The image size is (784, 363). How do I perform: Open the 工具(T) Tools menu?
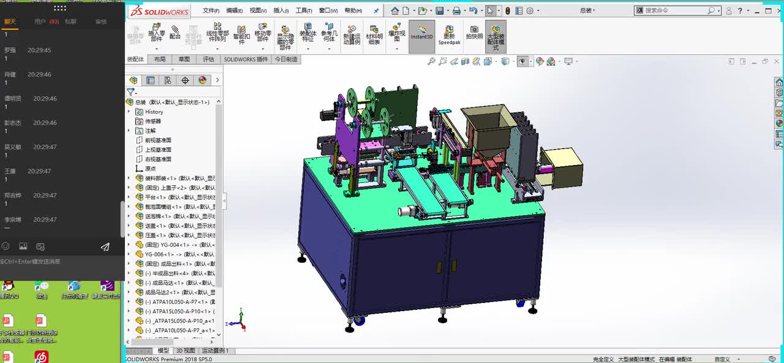point(304,10)
